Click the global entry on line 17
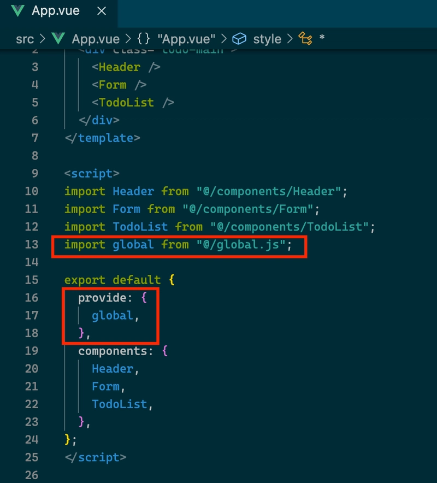 113,316
